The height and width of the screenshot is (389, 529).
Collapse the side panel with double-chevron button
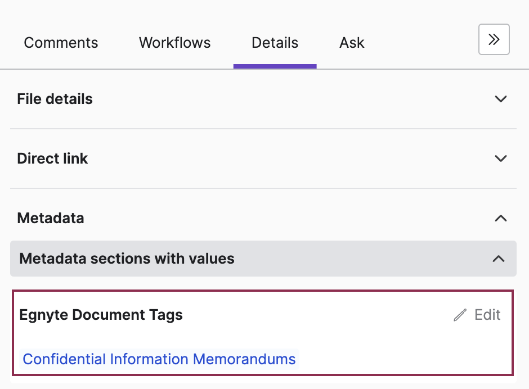[x=494, y=39]
